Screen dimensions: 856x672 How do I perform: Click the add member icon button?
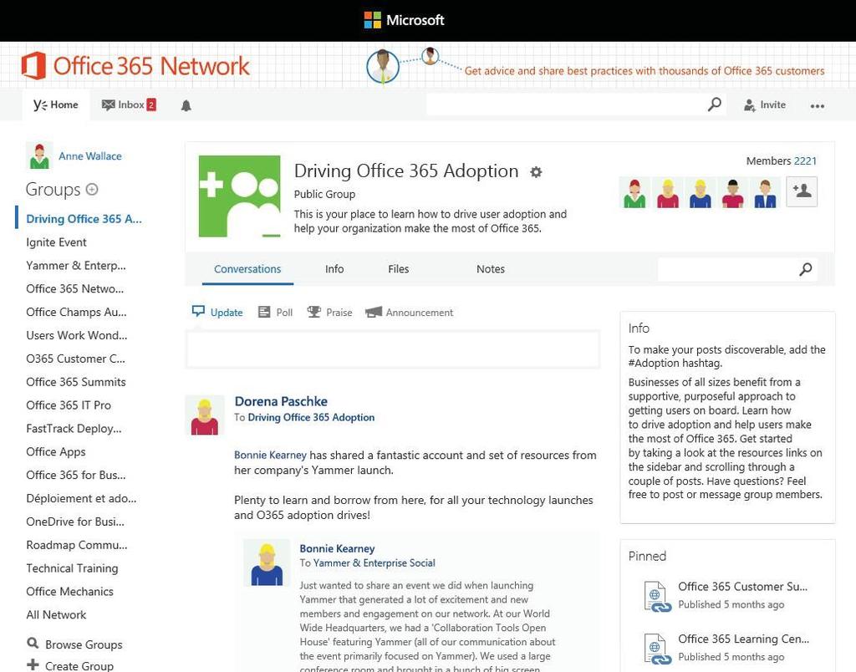(x=802, y=191)
